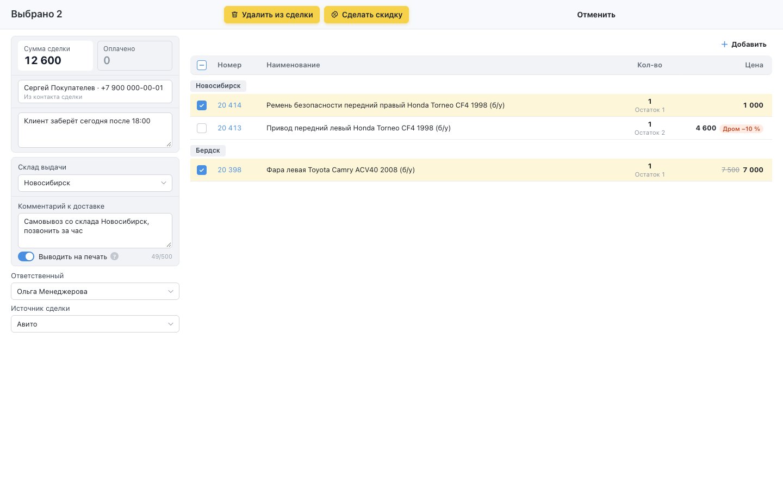Click the Оплачено amount field
The height and width of the screenshot is (489, 783).
(x=135, y=55)
